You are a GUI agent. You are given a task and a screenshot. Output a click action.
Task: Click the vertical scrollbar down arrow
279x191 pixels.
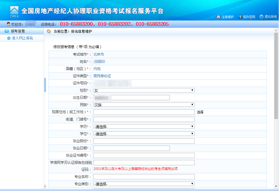point(276,186)
